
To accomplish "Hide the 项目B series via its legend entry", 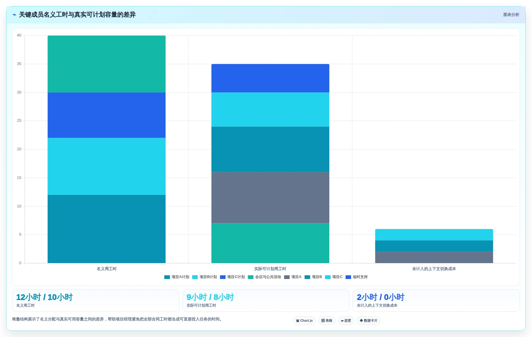I will pos(313,277).
